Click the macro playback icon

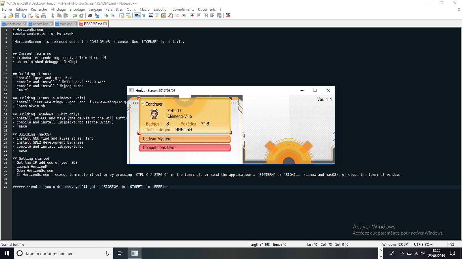point(206,16)
